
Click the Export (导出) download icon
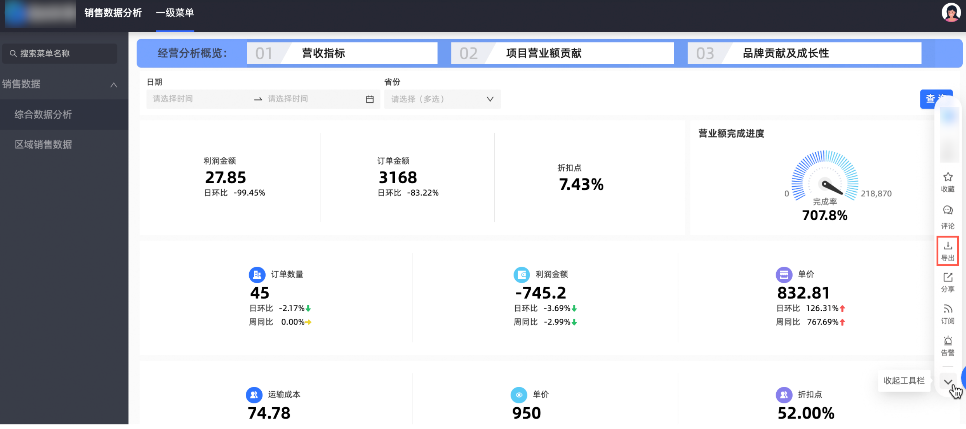[947, 246]
